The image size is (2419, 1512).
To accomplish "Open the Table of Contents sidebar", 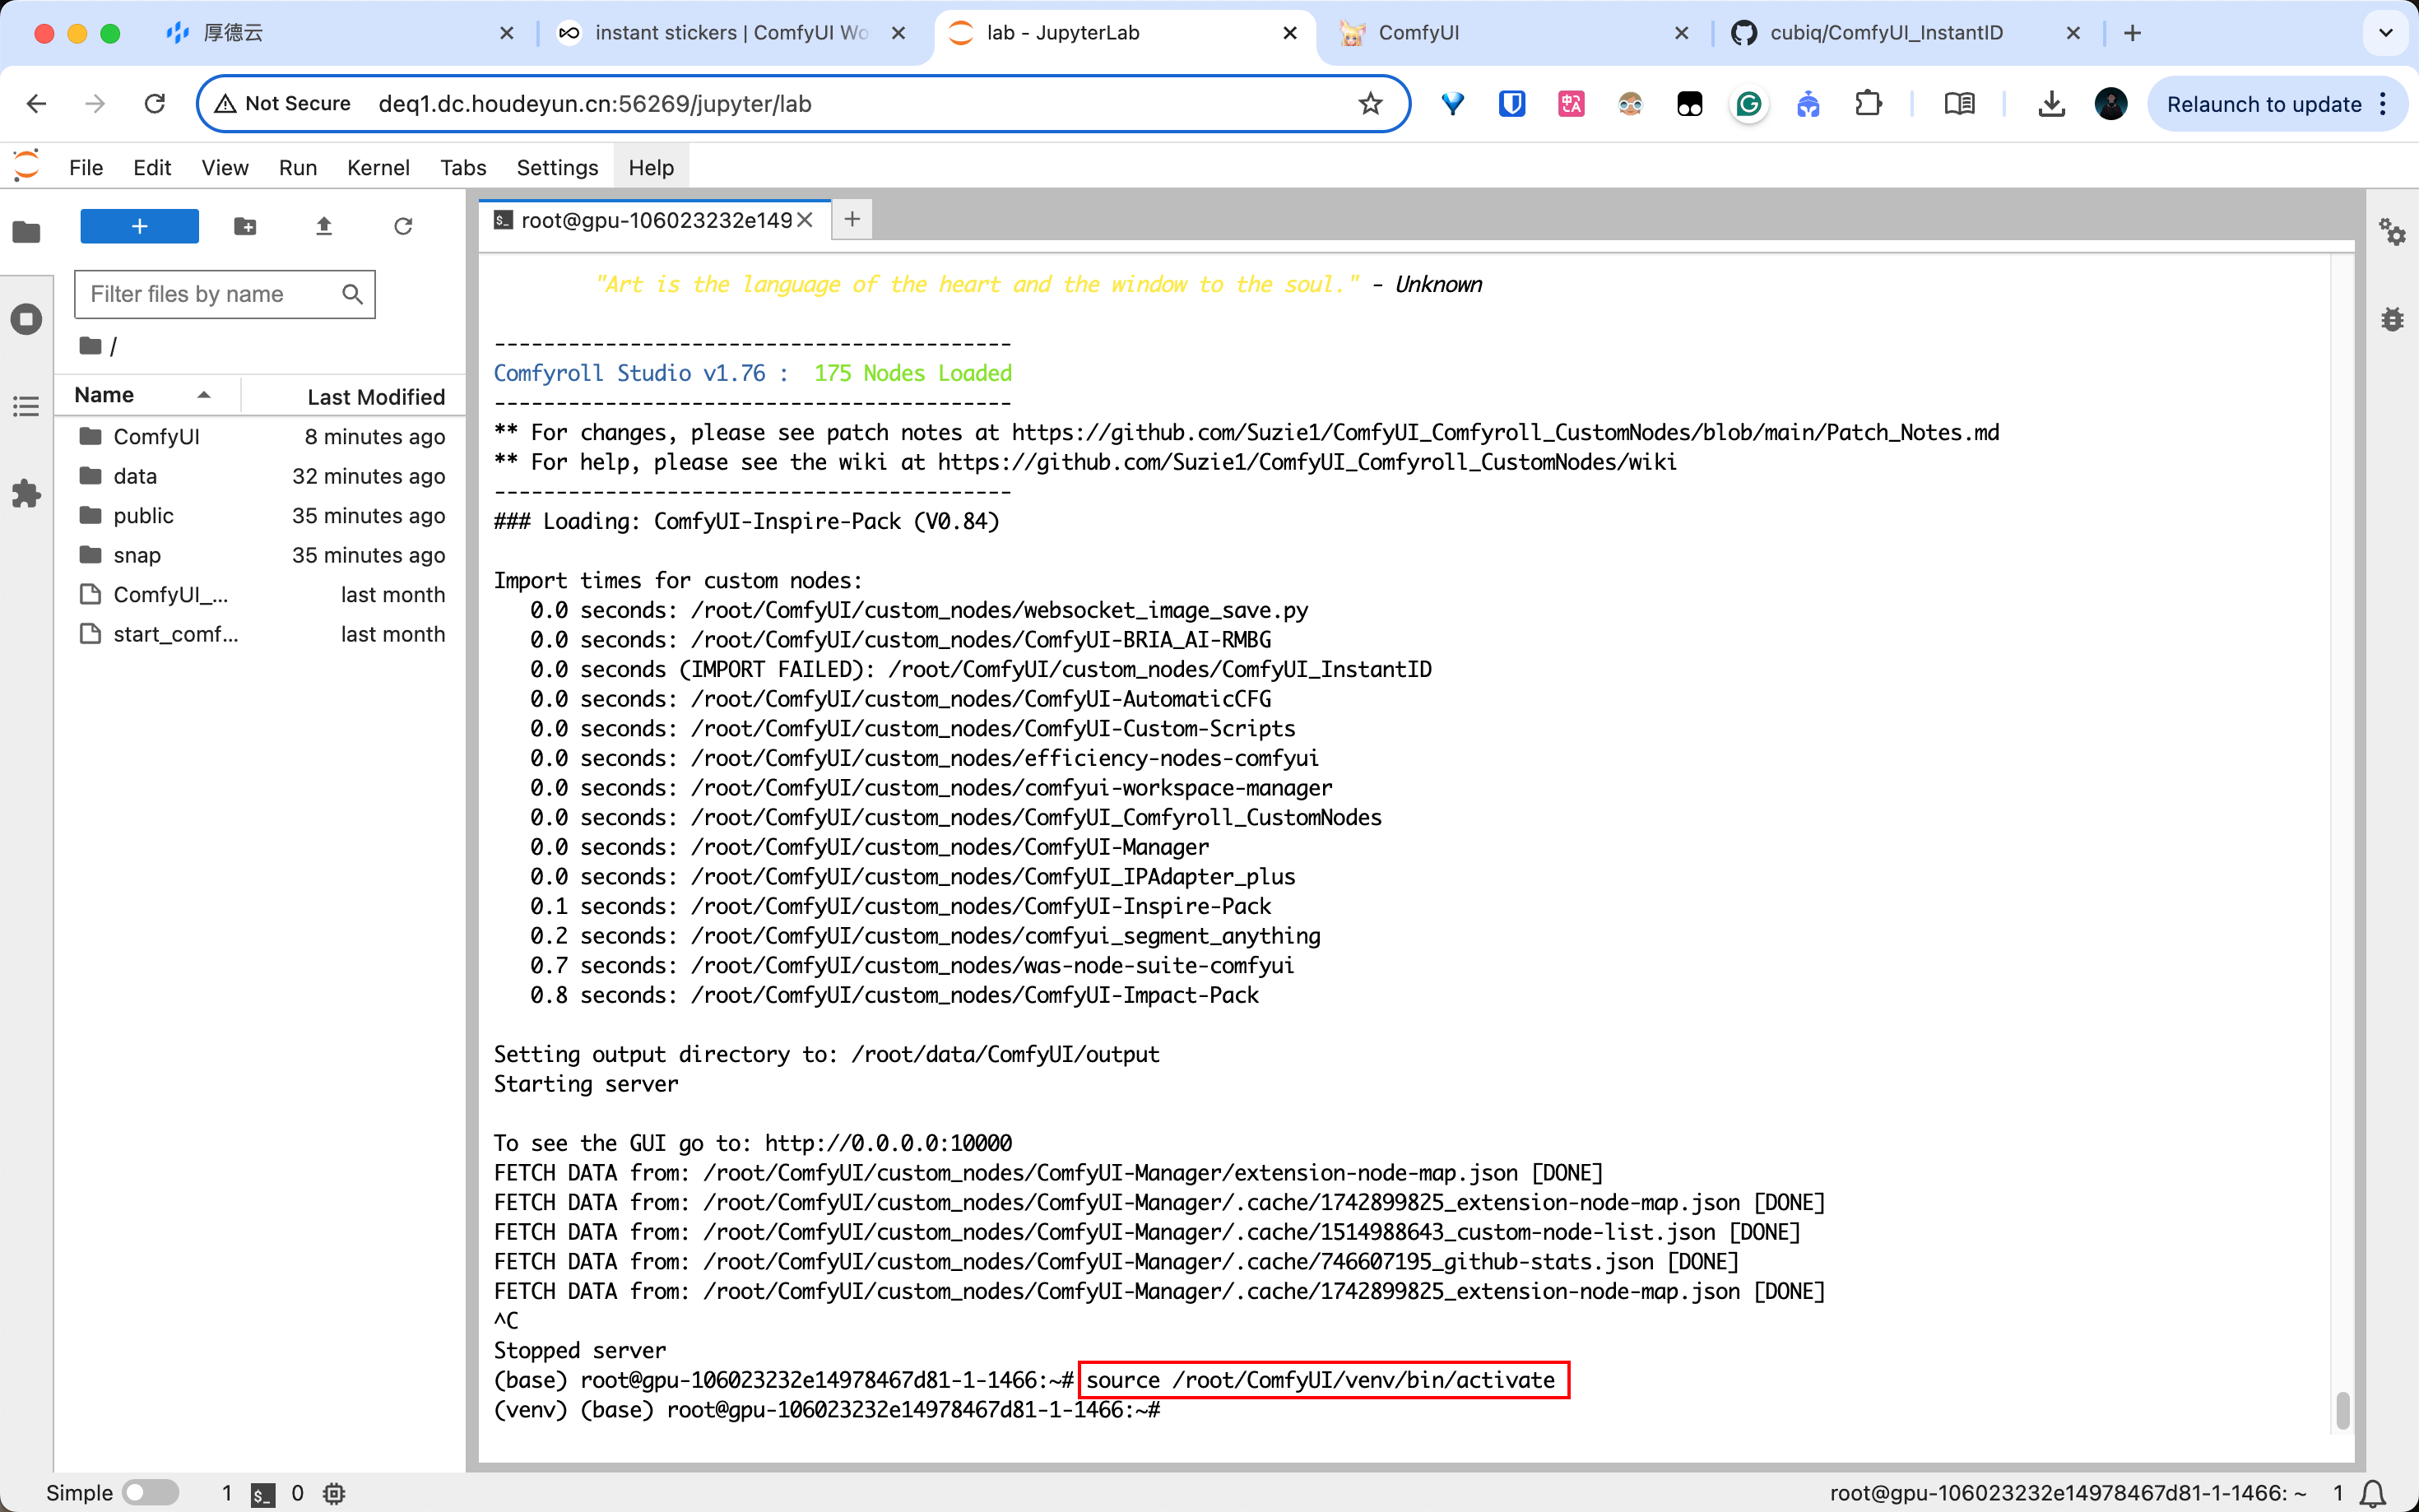I will (x=27, y=406).
